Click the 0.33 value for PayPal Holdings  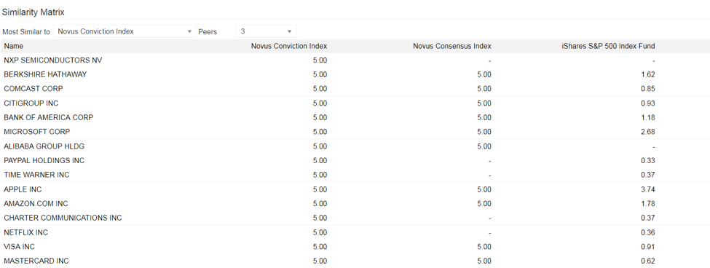coord(648,160)
